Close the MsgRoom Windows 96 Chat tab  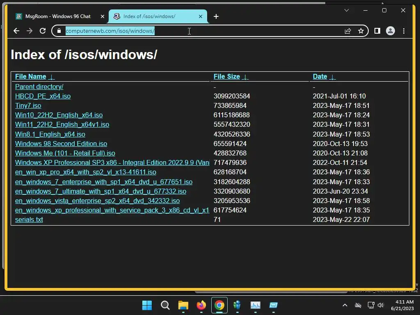102,16
